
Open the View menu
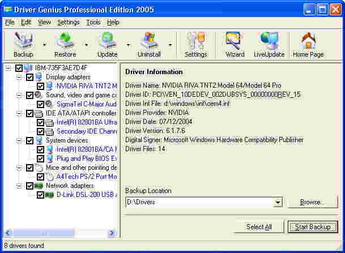(x=44, y=22)
